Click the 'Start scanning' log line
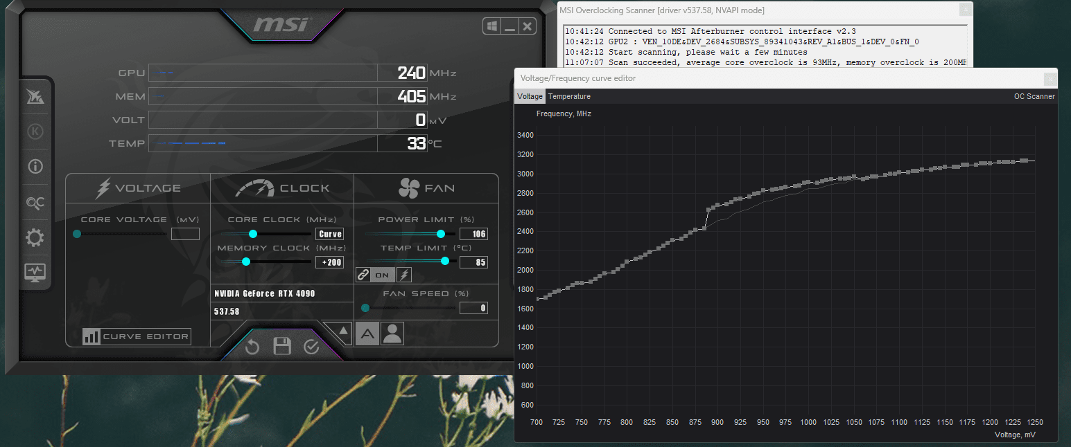 click(x=686, y=52)
